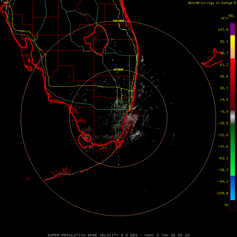
Task: Click the -16.5 legend value
Action: click(223, 123)
